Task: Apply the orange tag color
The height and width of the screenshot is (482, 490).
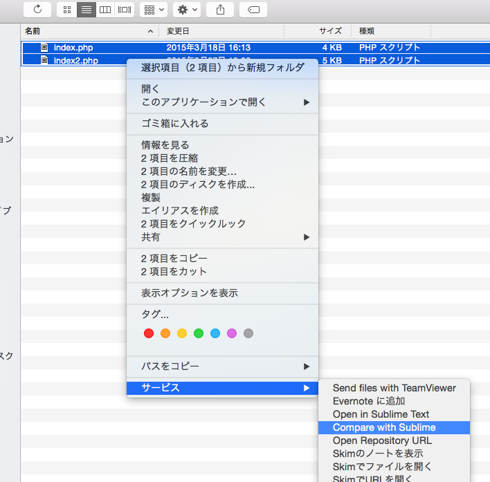Action: point(165,333)
